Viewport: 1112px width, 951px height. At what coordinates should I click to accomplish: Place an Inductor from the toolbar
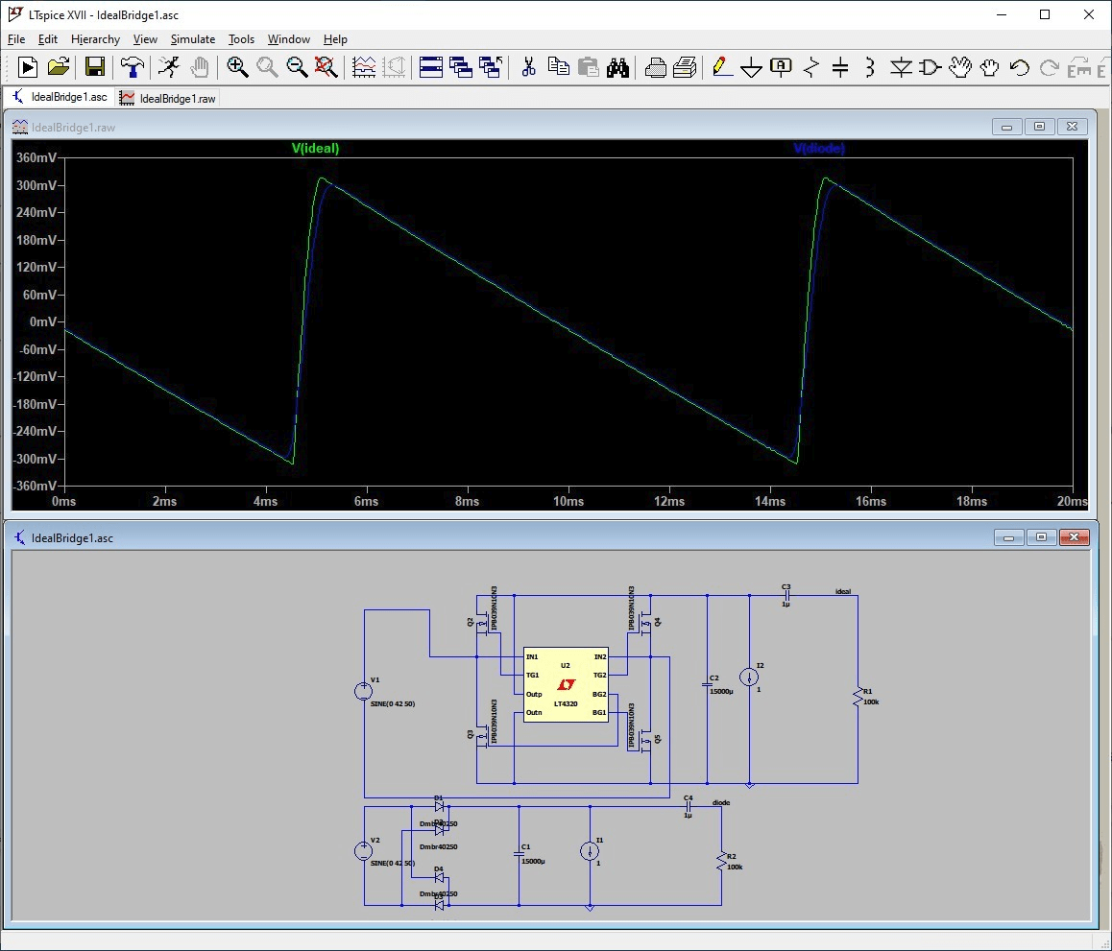870,67
